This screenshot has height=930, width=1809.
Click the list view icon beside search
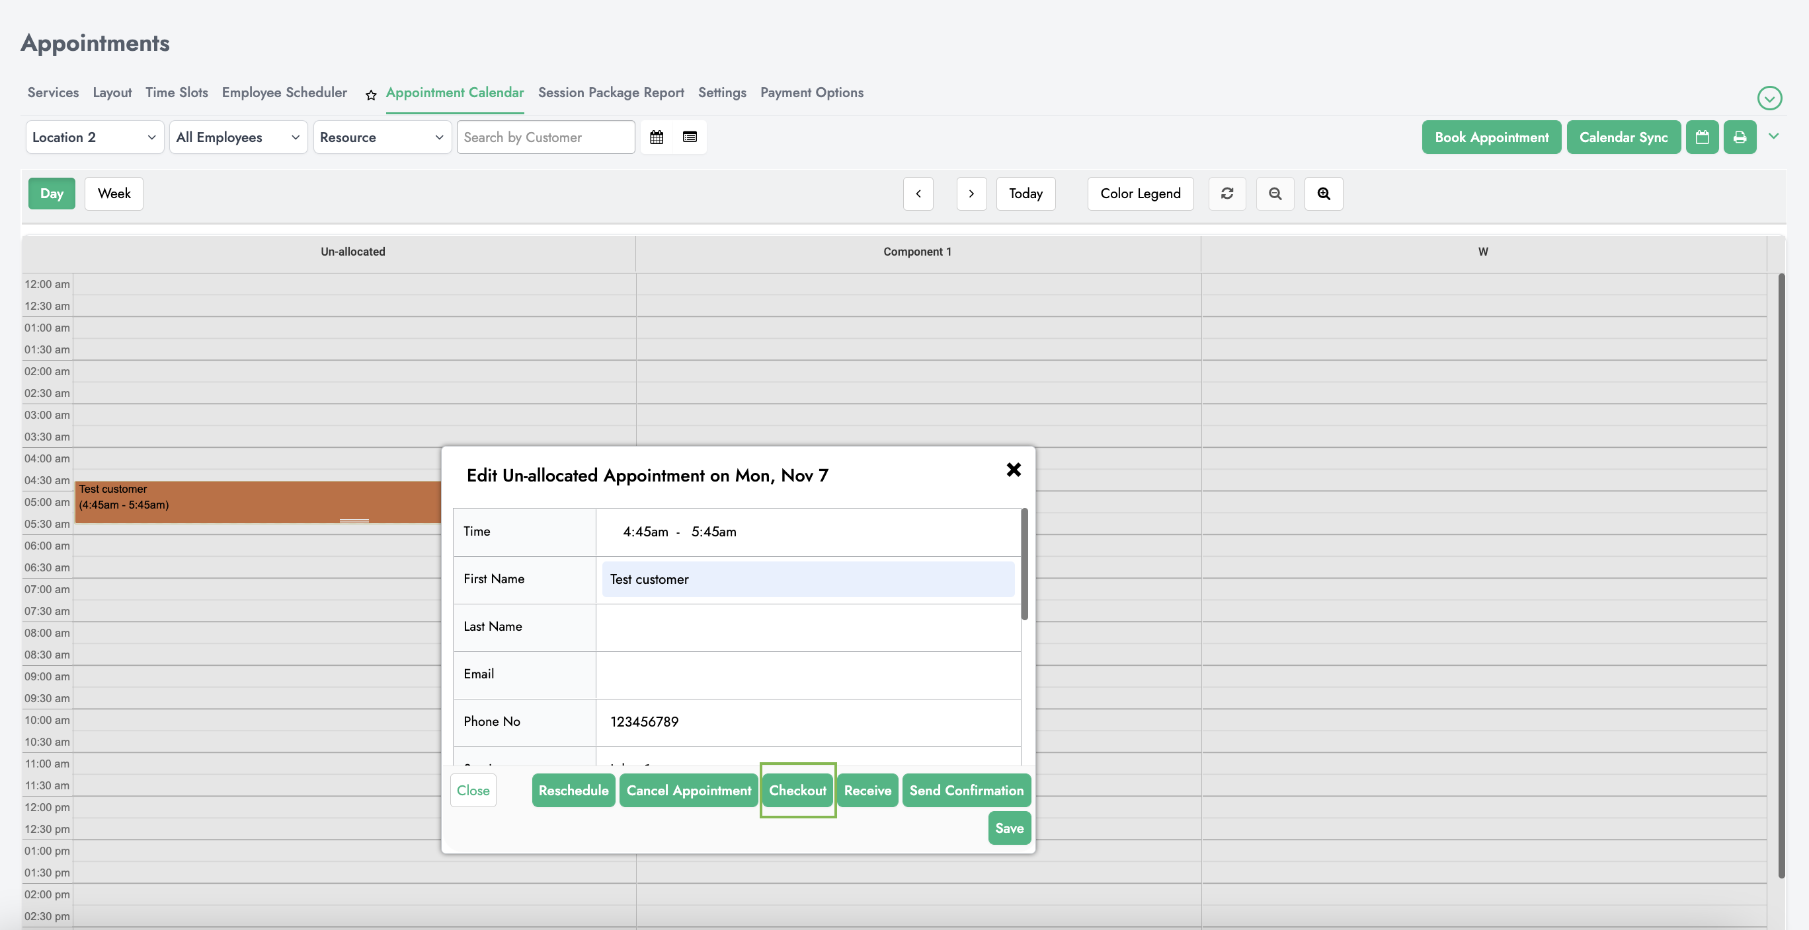[x=690, y=137]
